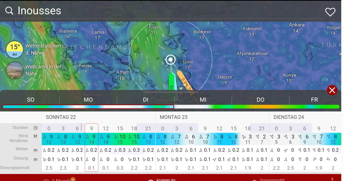The height and width of the screenshot is (181, 344).
Task: Click the green wind direction arrow on map
Action: point(171,81)
